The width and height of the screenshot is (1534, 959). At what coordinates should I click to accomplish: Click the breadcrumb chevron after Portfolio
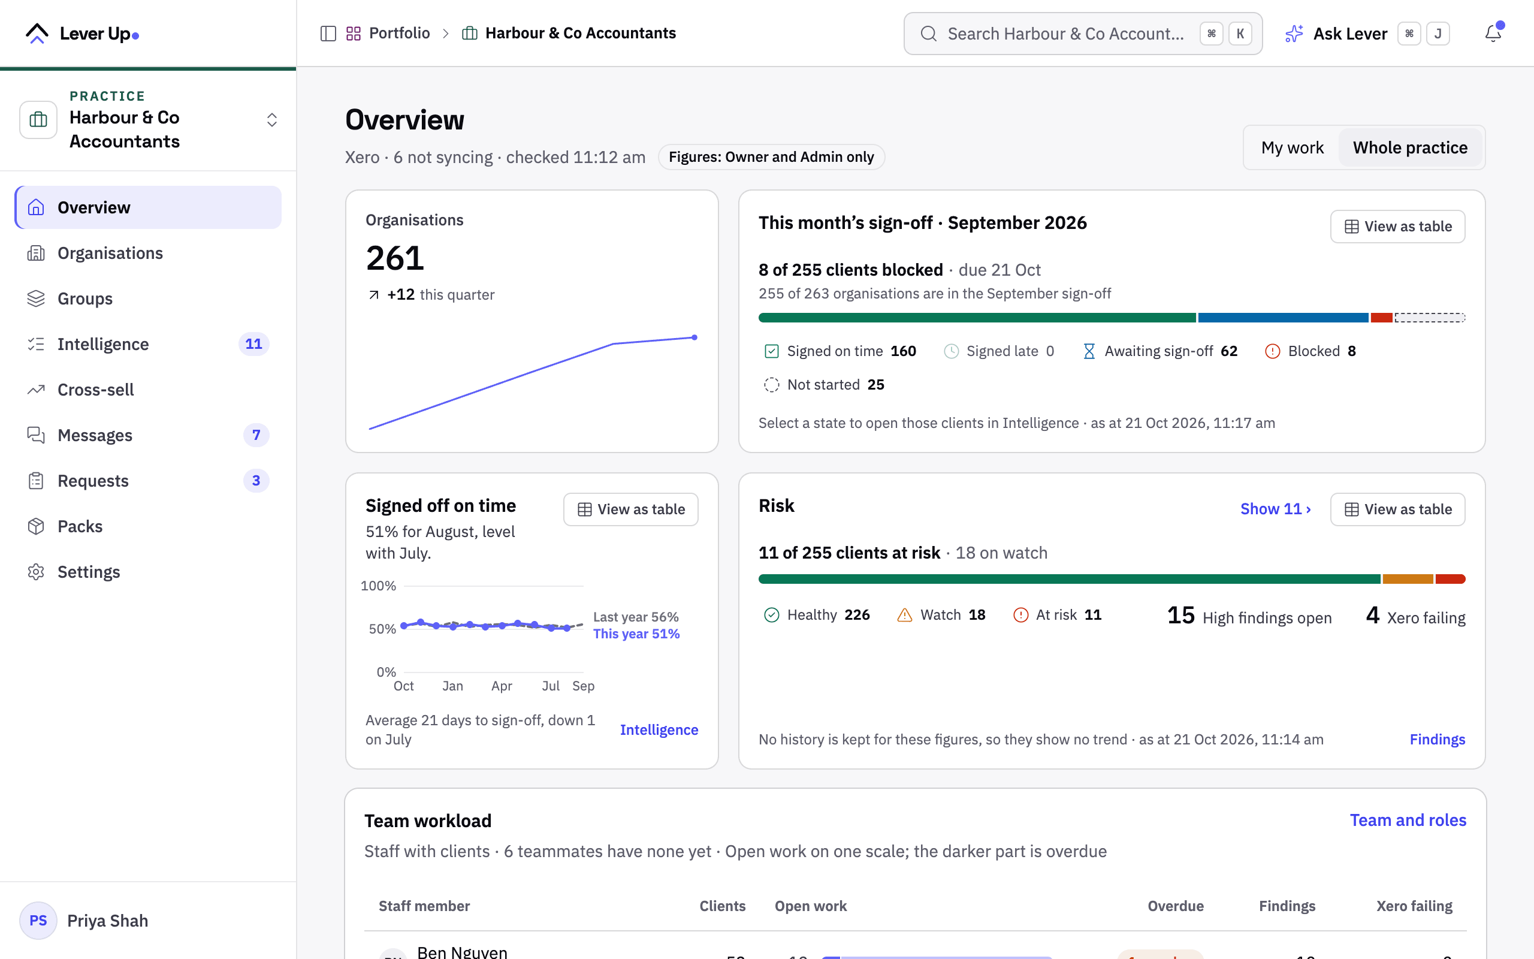coord(446,34)
